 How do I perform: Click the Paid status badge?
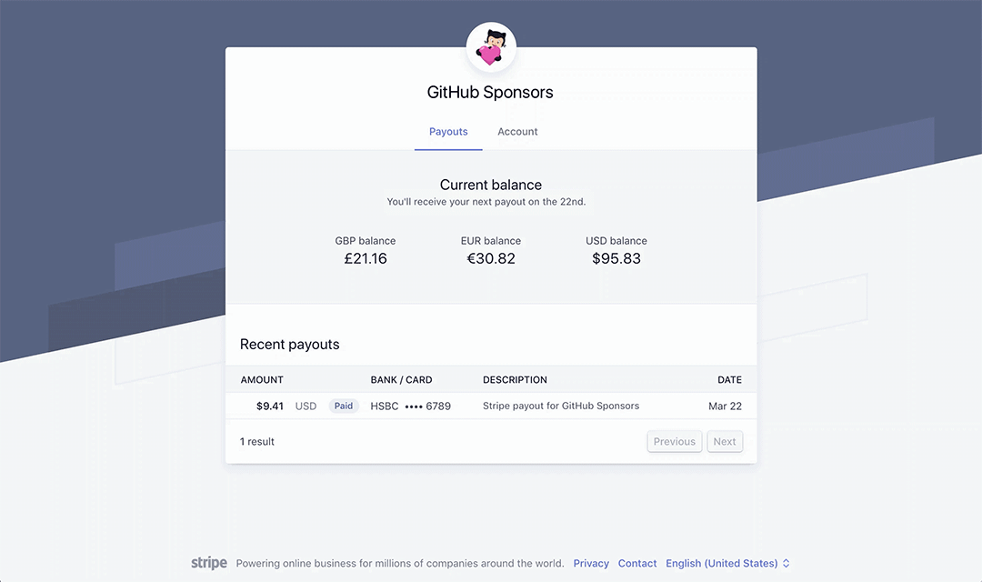click(x=344, y=406)
